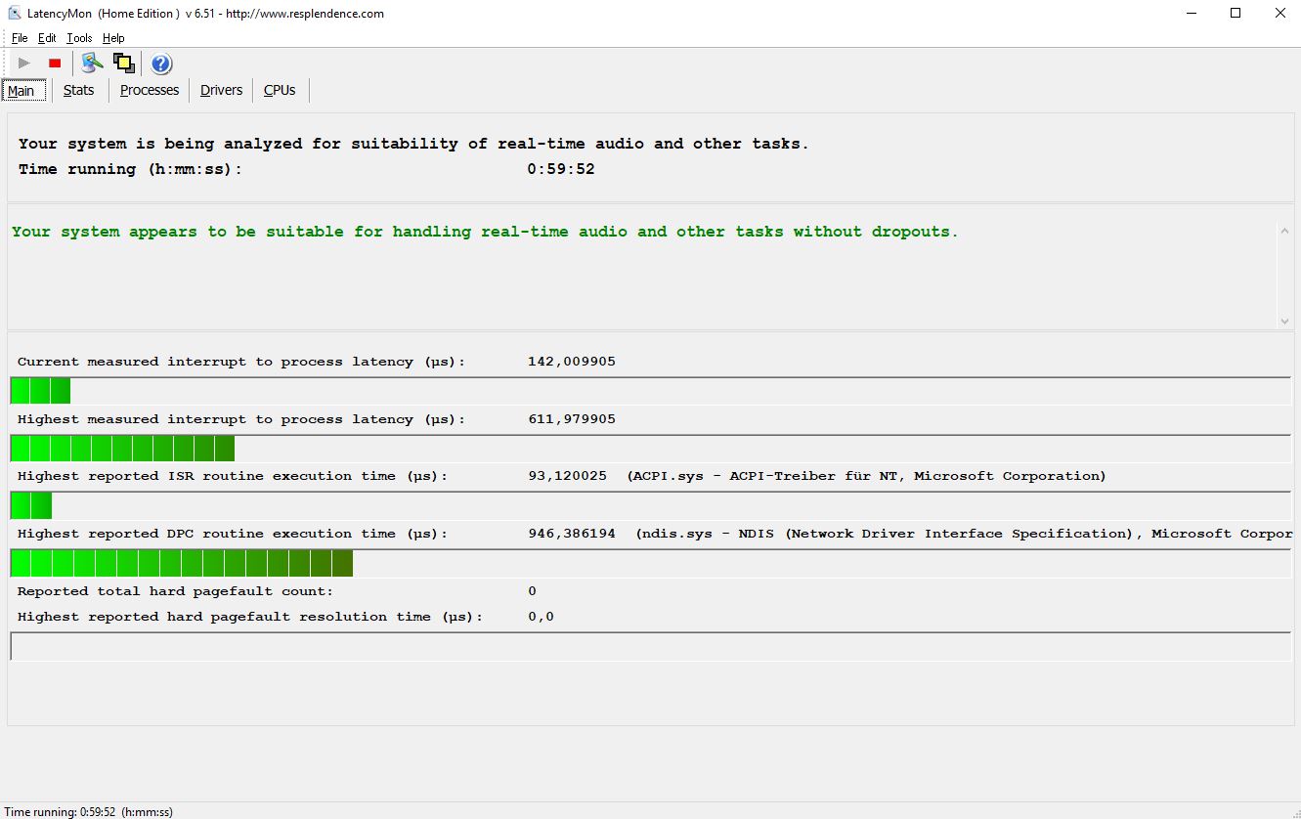
Task: Open the Help menu
Action: click(x=113, y=38)
